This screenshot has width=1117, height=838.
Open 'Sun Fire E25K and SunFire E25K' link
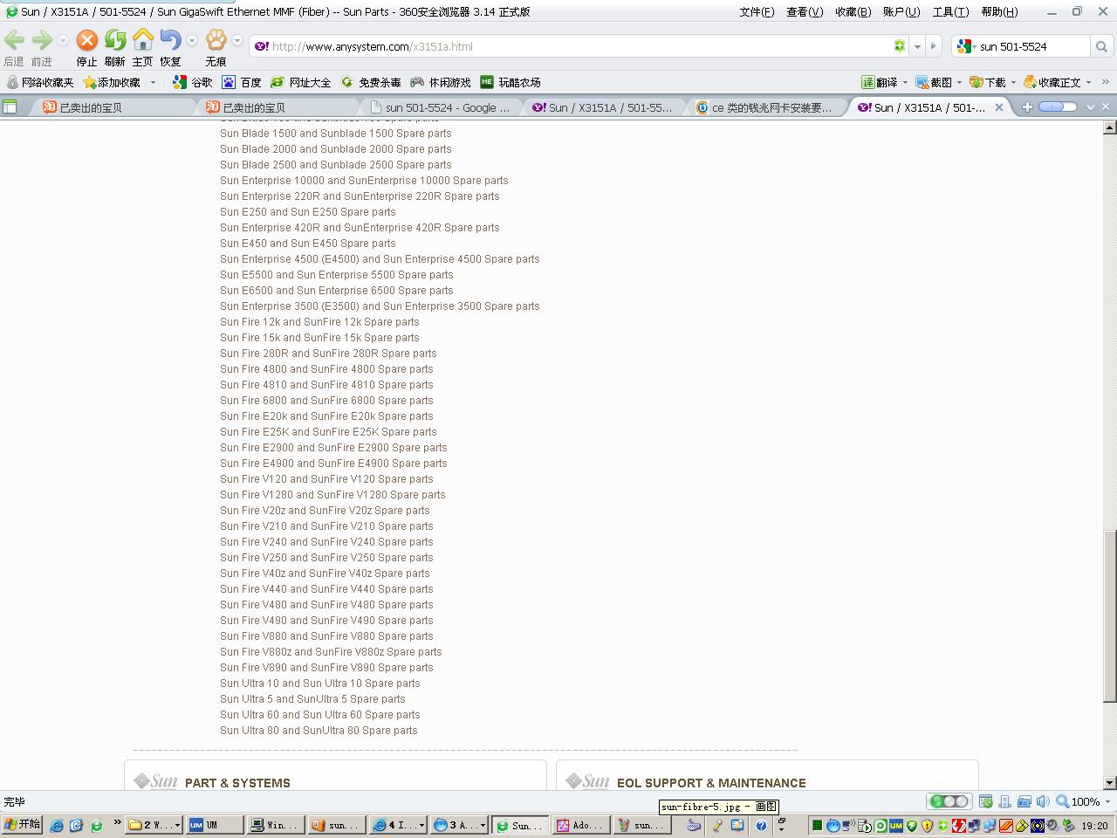[328, 432]
